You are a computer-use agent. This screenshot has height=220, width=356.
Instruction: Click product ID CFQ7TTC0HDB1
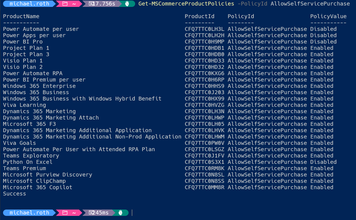click(205, 48)
